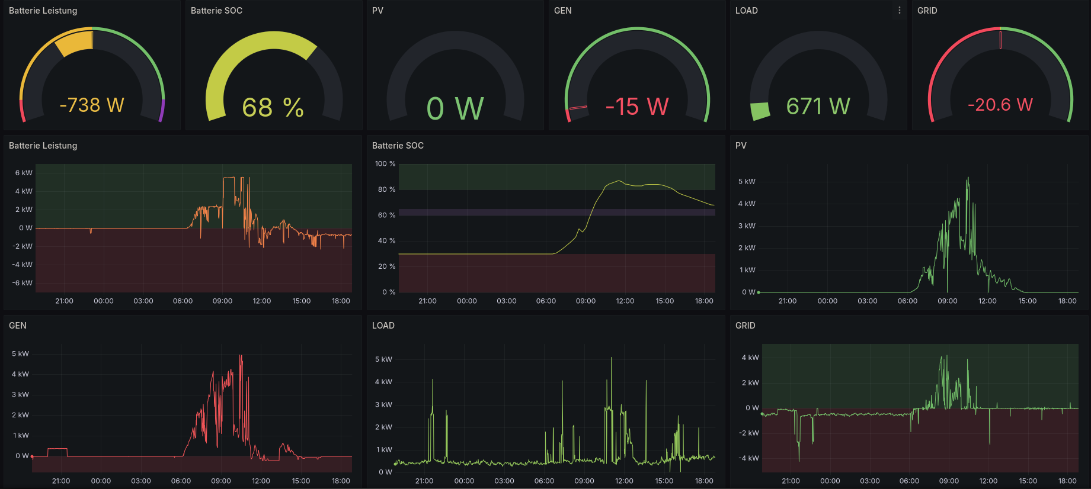This screenshot has height=489, width=1091.
Task: Click the Batterie Leistung gauge panel title
Action: pyautogui.click(x=43, y=11)
